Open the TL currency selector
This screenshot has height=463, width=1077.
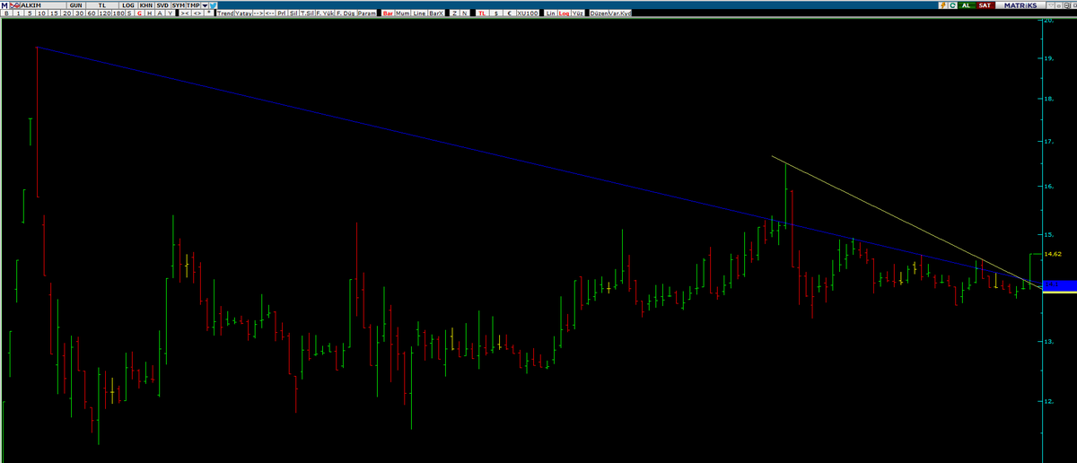[x=102, y=5]
